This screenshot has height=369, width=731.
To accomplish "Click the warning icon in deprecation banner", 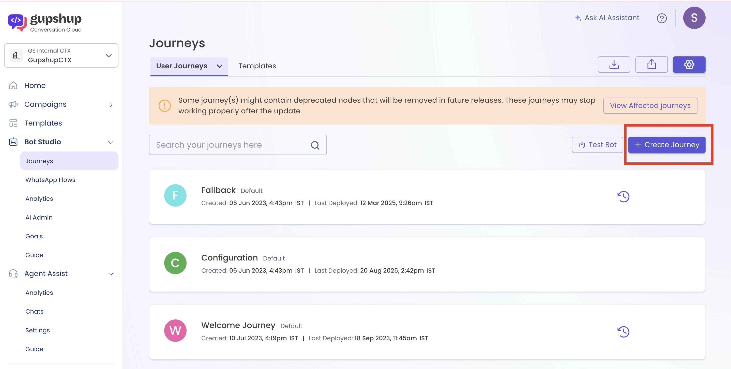I will pos(165,106).
